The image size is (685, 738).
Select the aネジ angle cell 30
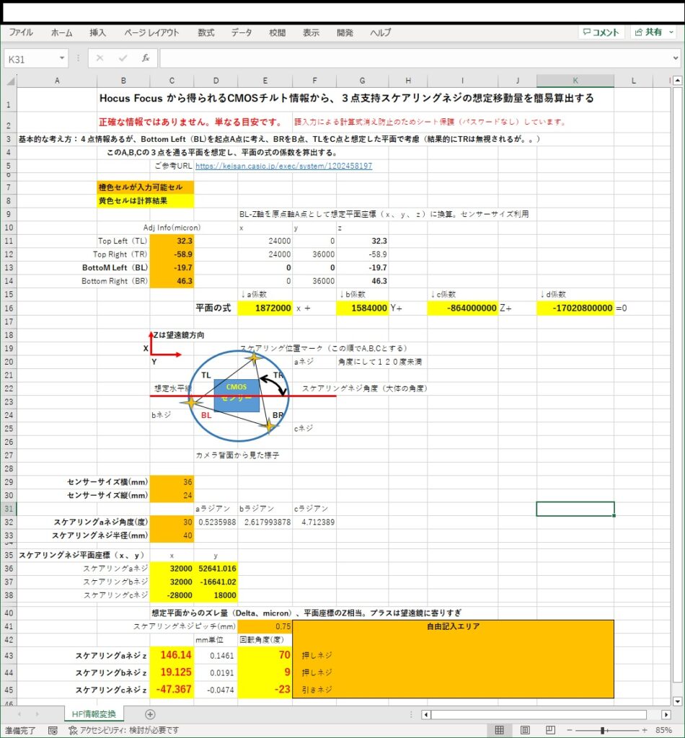click(x=172, y=522)
